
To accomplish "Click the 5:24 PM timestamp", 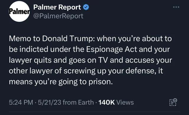I will tap(21, 102).
